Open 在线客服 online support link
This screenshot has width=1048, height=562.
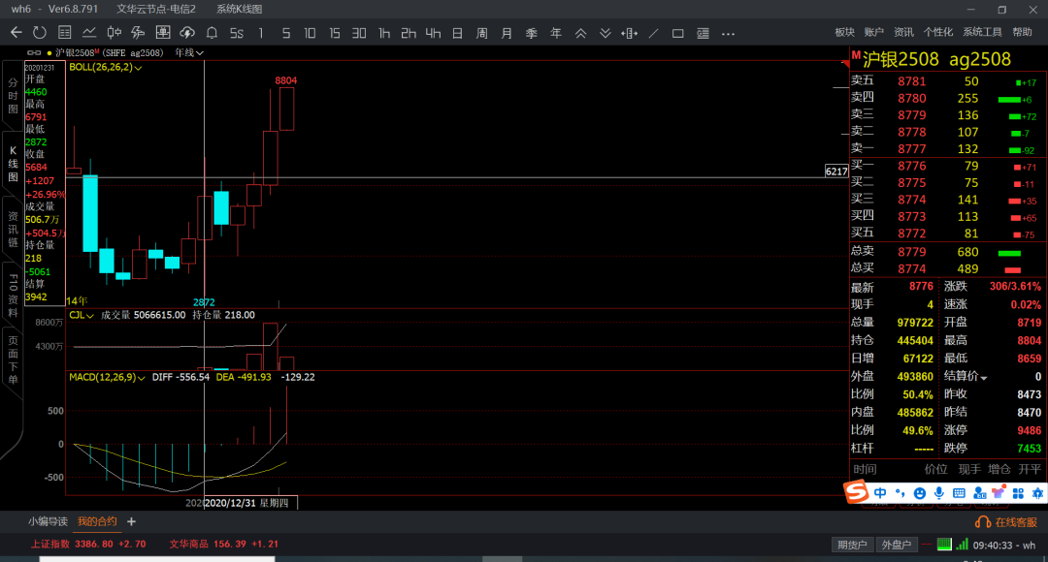(x=1006, y=522)
